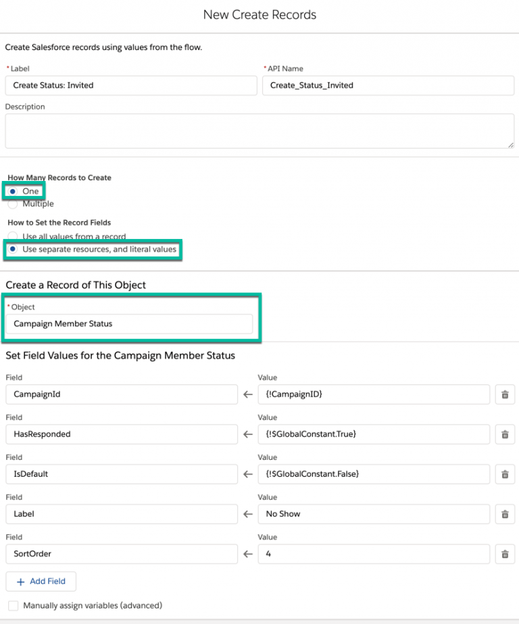This screenshot has width=519, height=624.
Task: Delete the IsDefault field row
Action: click(505, 474)
